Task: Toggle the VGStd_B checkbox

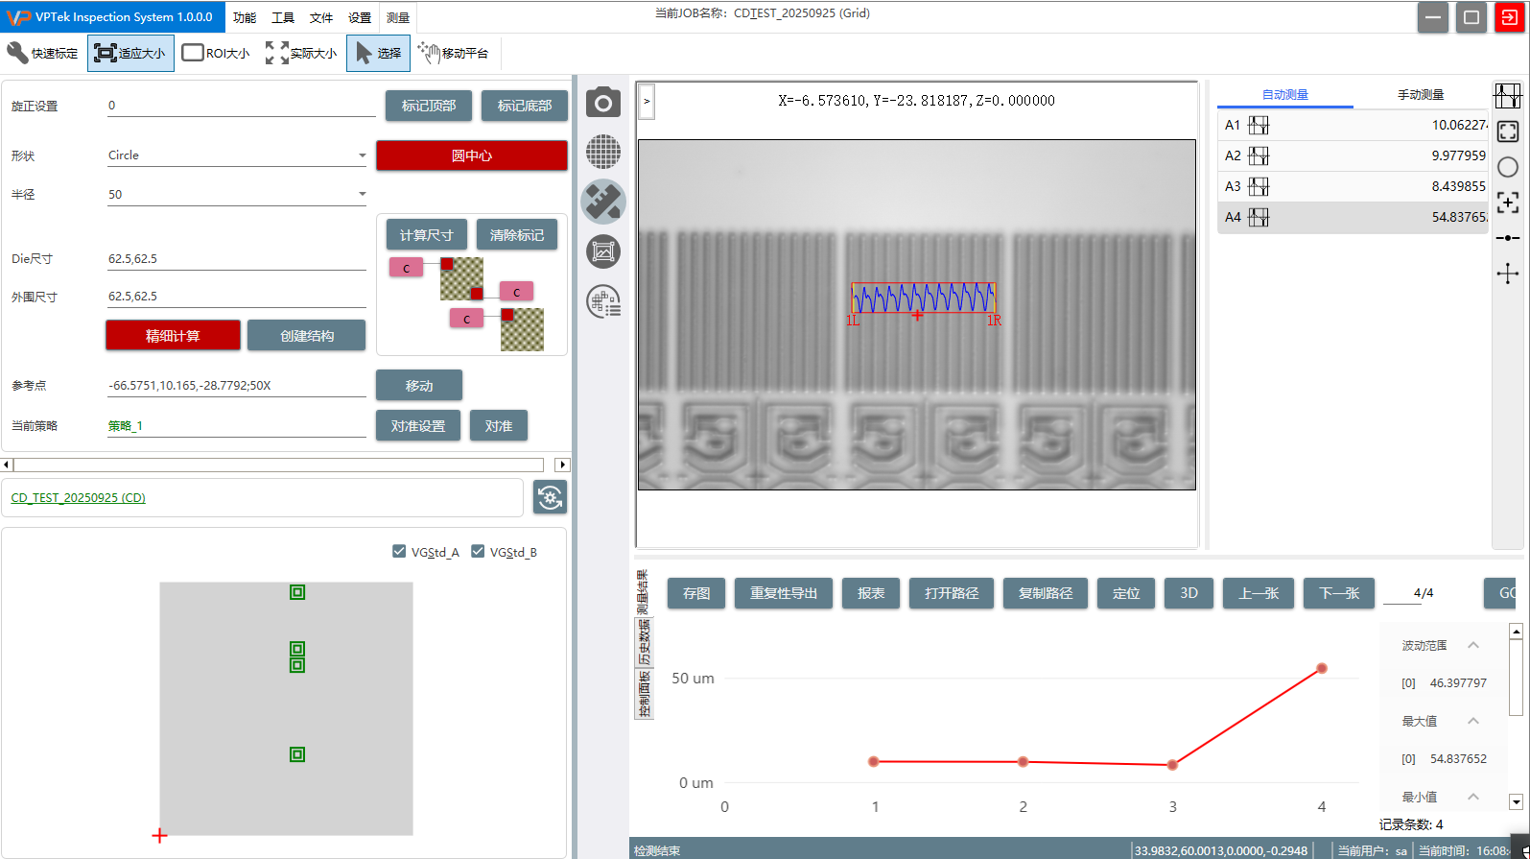Action: [478, 552]
